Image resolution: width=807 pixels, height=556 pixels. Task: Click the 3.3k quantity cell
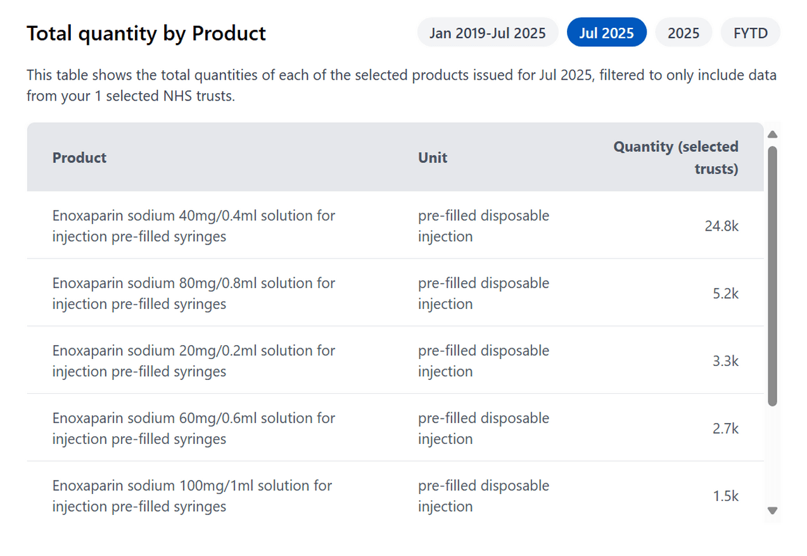[x=726, y=361]
